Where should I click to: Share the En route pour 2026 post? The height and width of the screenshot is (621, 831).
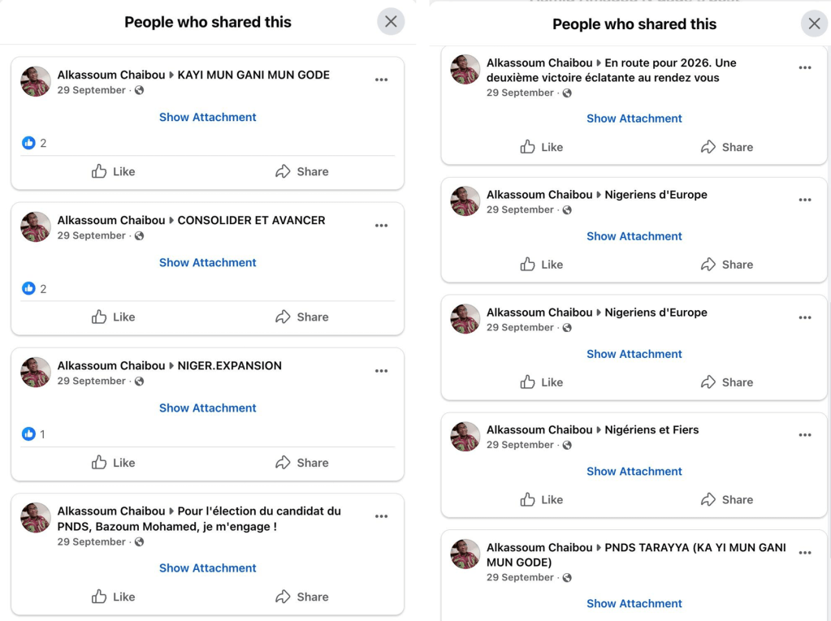click(726, 147)
